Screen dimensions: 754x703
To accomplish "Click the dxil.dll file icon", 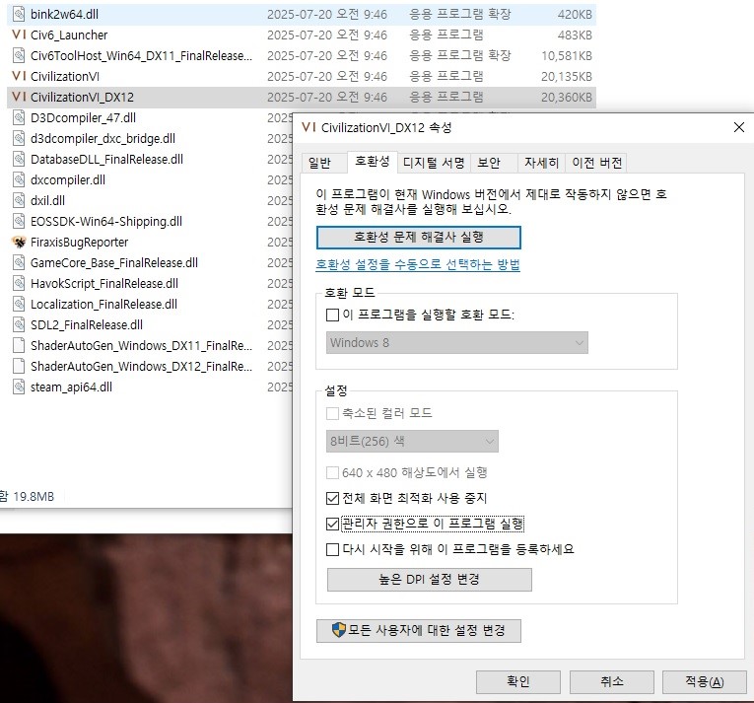I will click(19, 201).
